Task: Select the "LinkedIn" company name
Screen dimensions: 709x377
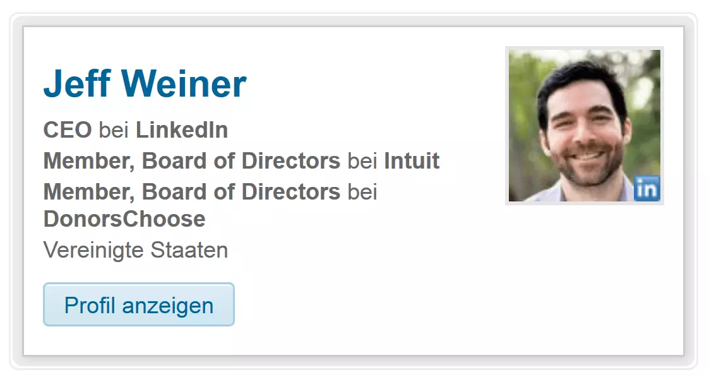Action: click(x=182, y=130)
